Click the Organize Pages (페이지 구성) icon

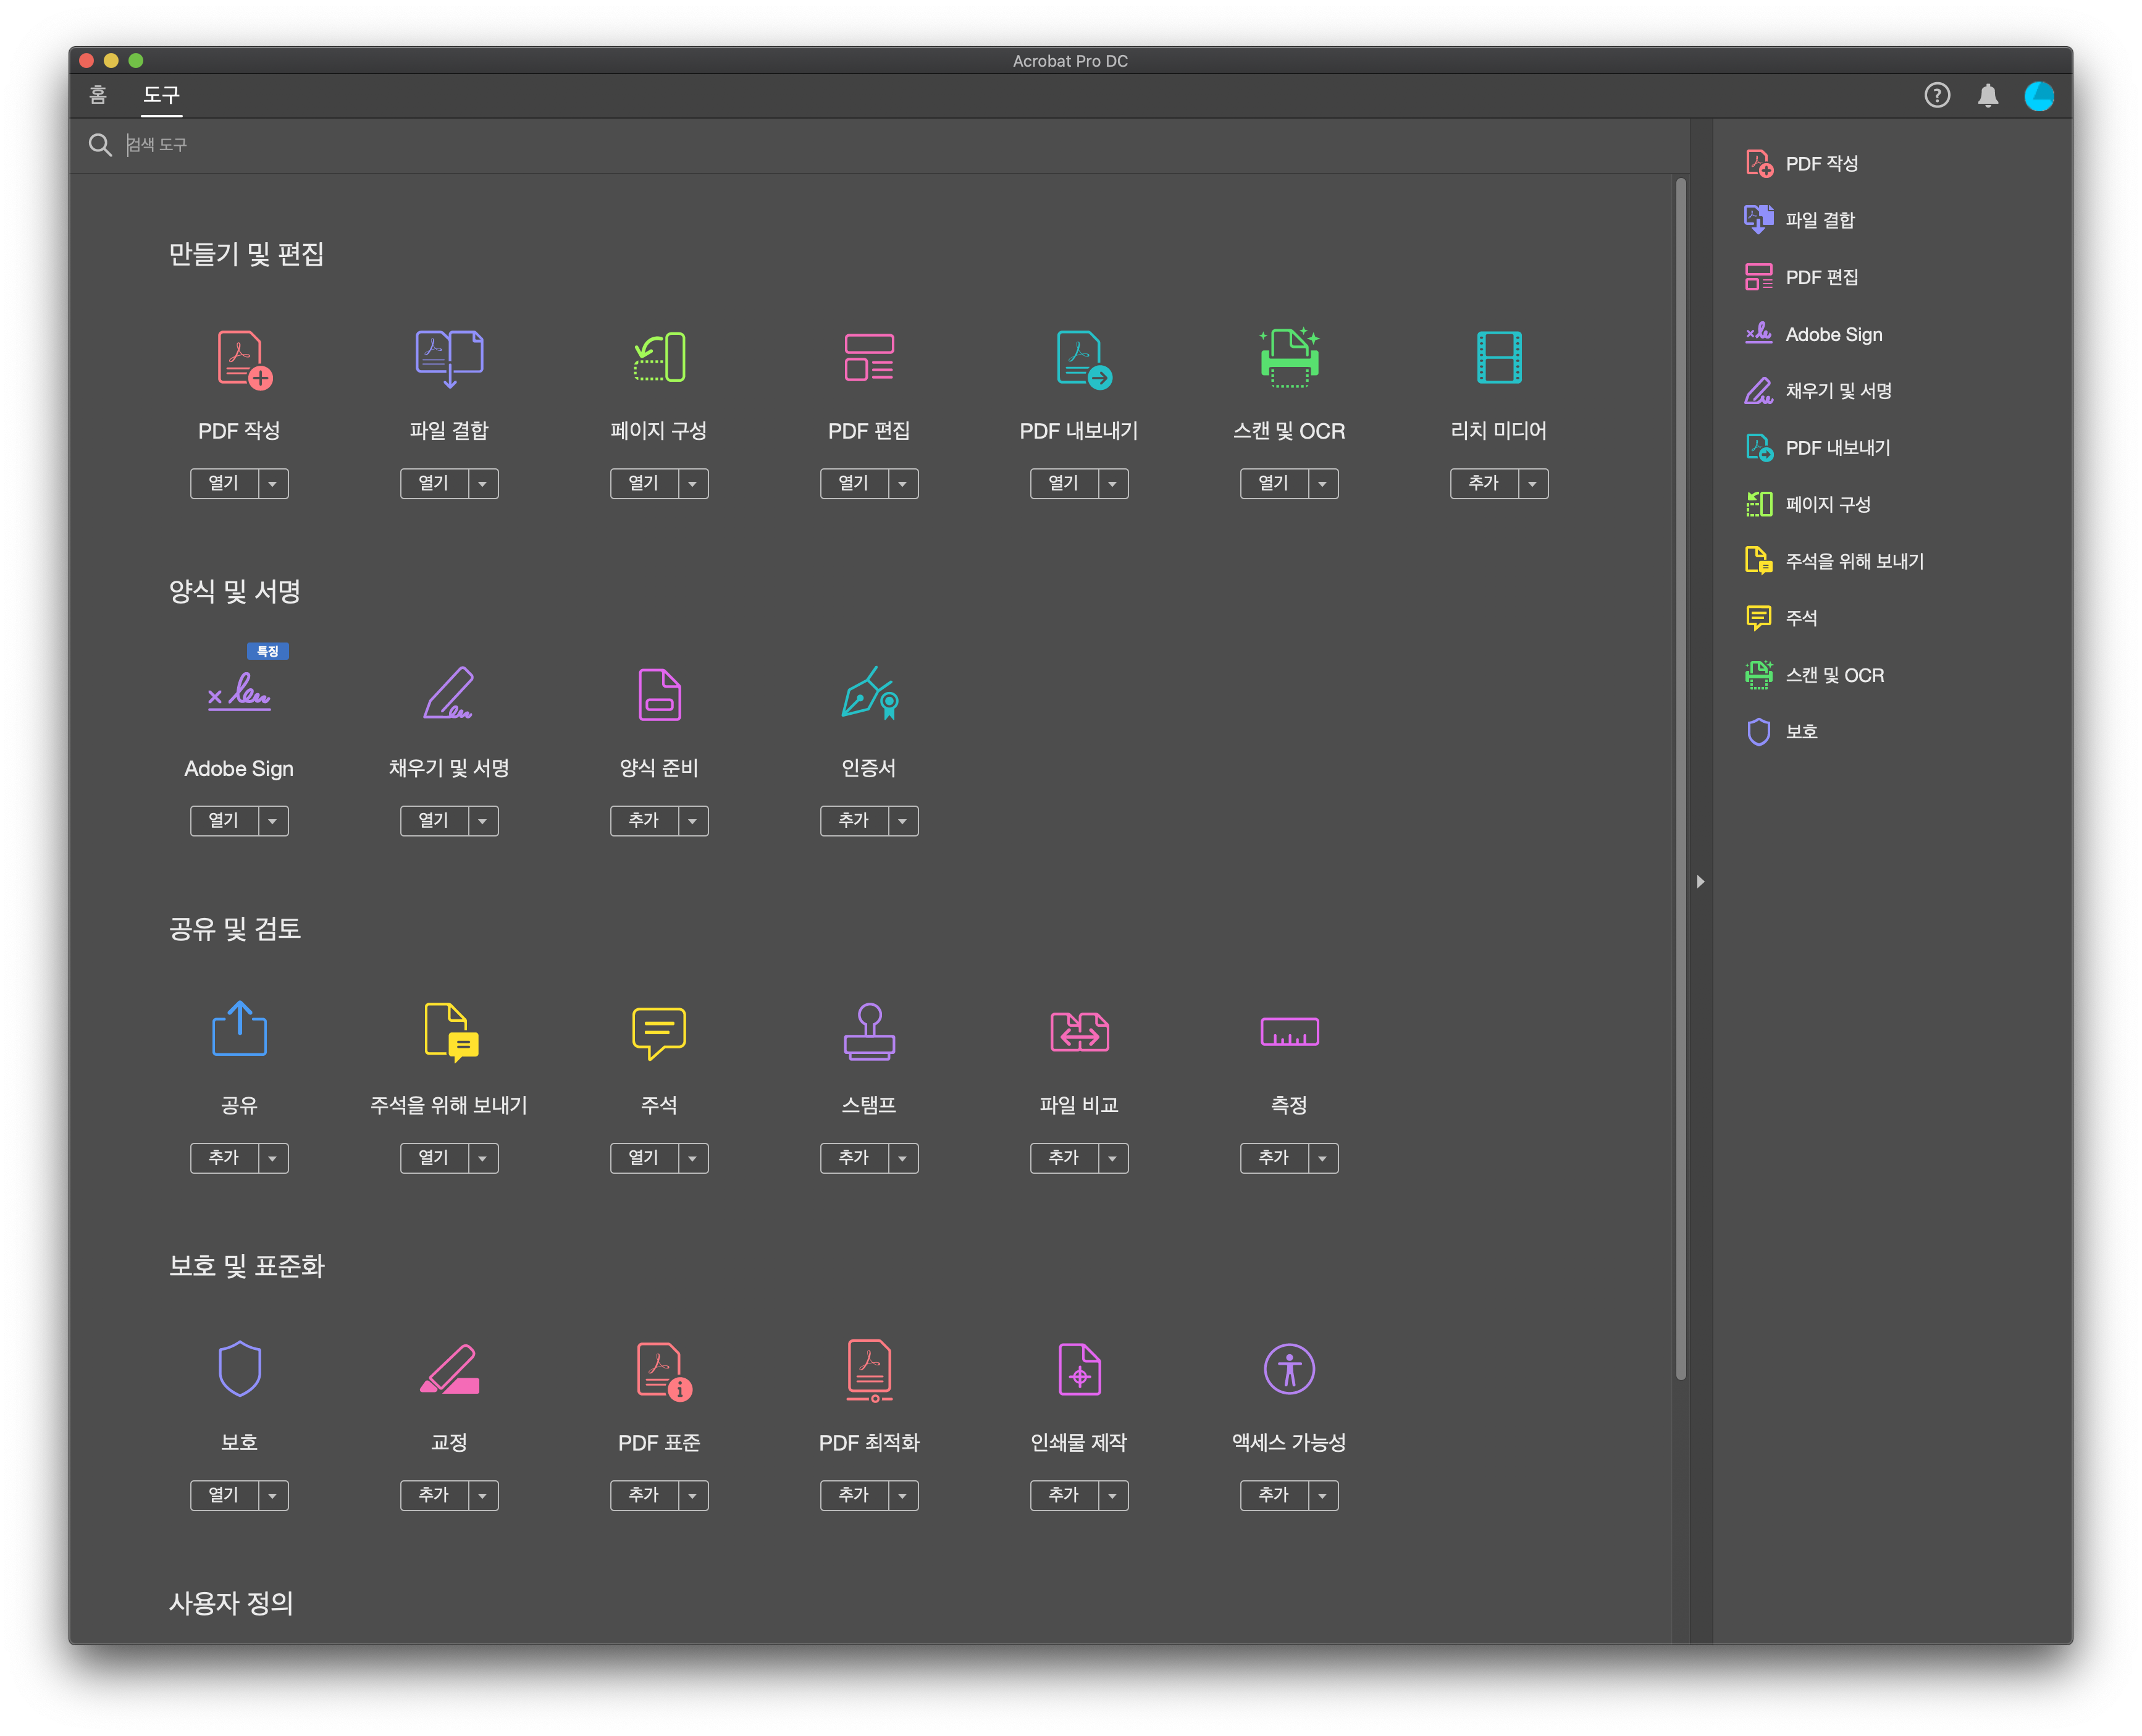coord(658,358)
